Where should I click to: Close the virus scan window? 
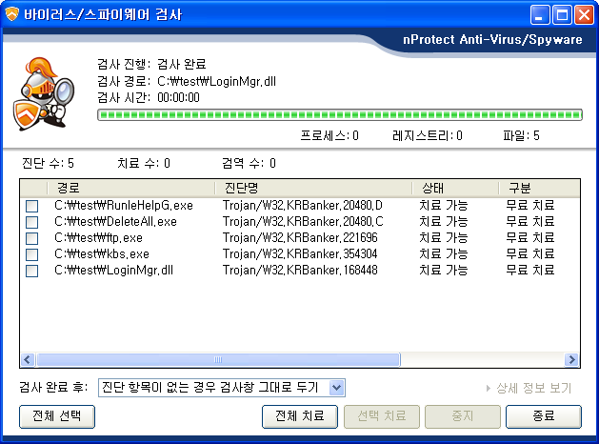584,15
